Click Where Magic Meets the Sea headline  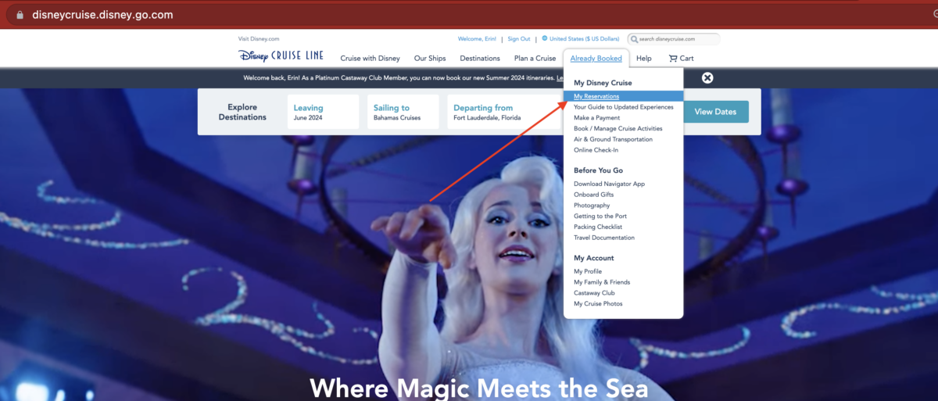pos(479,388)
